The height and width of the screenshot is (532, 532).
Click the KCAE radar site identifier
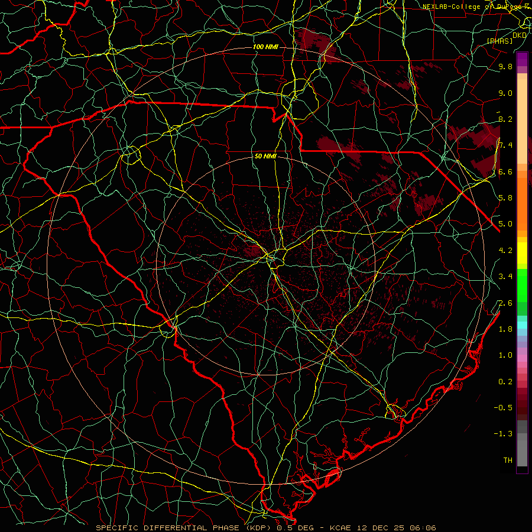click(x=341, y=528)
